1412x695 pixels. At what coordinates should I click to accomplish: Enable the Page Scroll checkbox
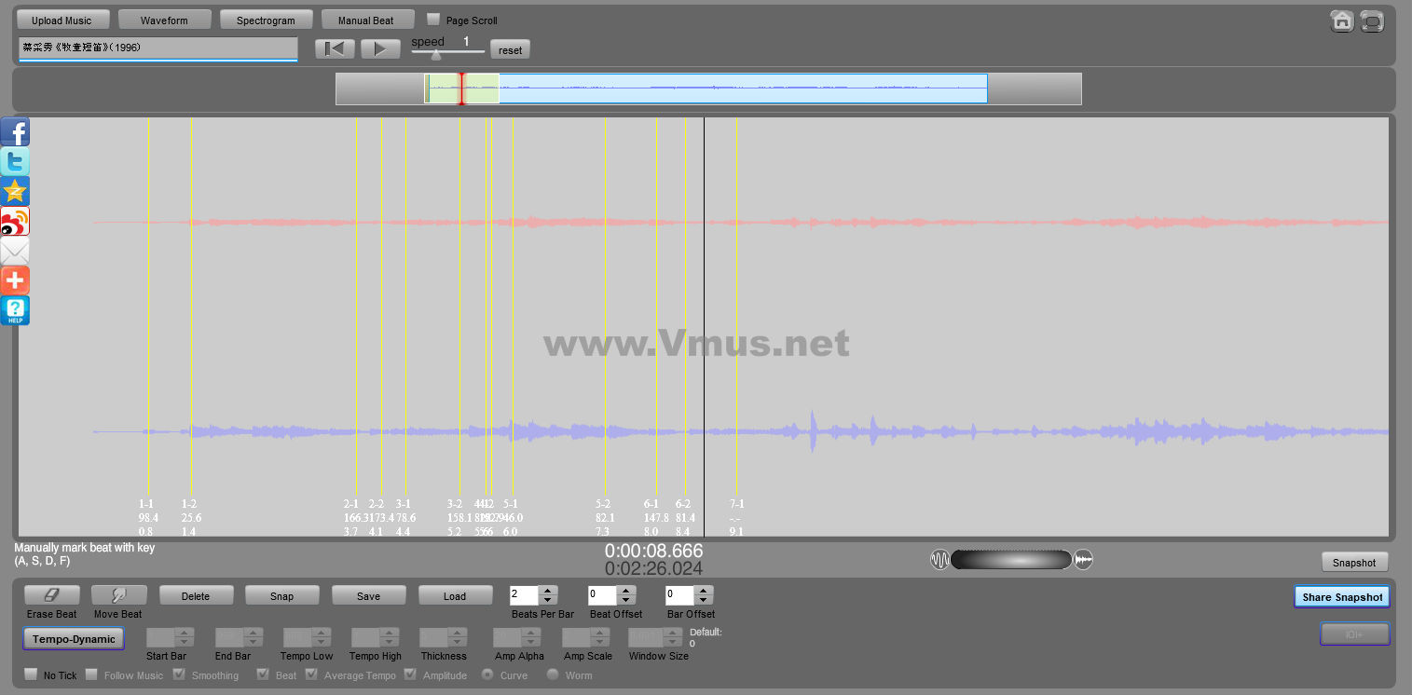tap(433, 20)
